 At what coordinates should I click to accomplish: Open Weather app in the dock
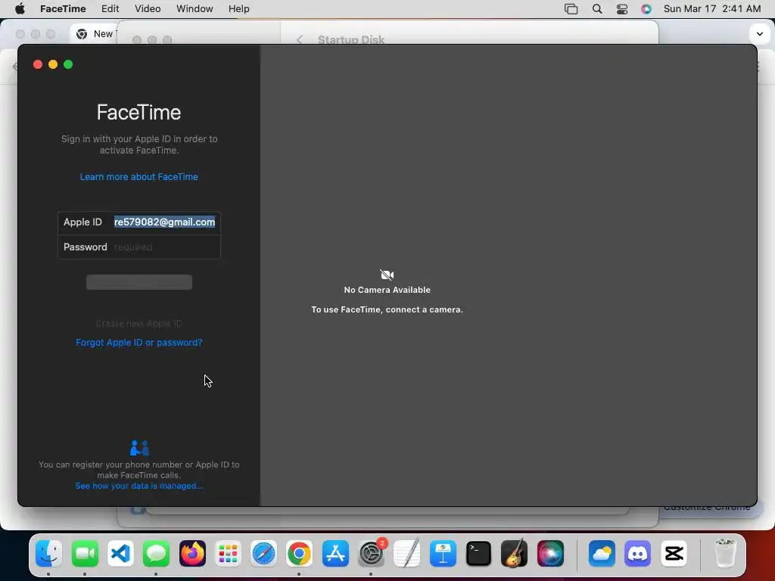pyautogui.click(x=602, y=553)
